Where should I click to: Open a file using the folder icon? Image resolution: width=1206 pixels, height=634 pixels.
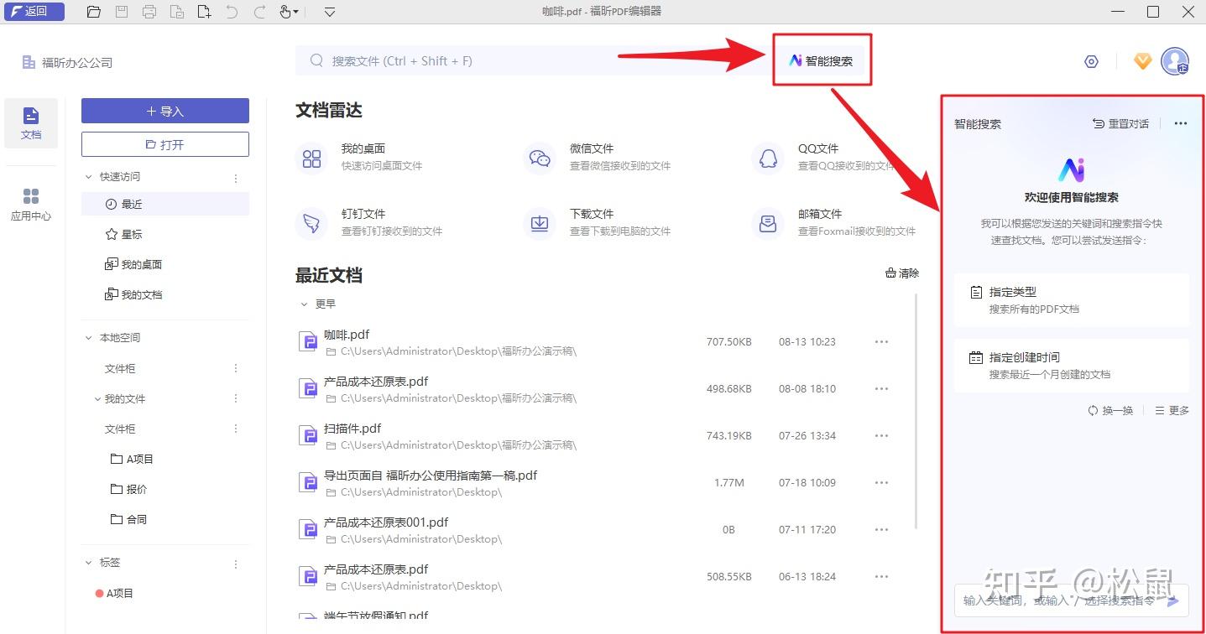pos(93,12)
